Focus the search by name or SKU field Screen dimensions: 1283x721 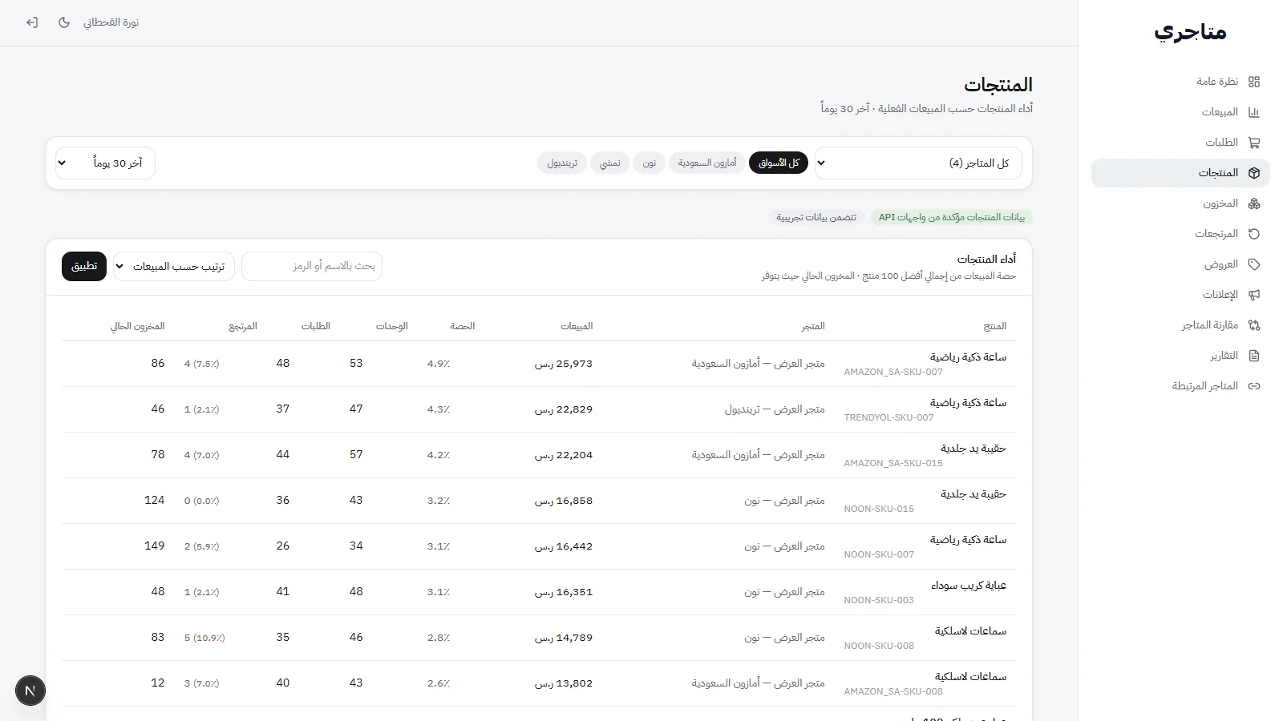312,266
